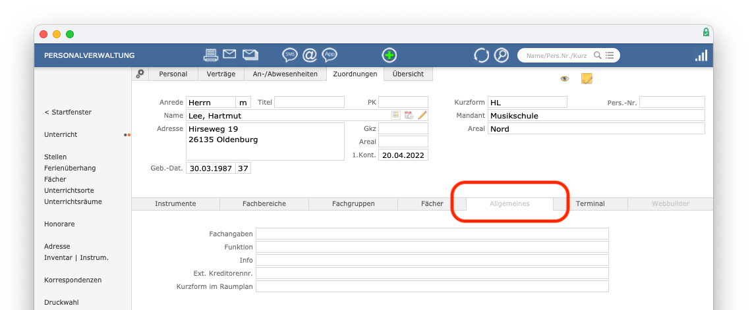Open the An-/Abwesenheiten tab
The height and width of the screenshot is (310, 750).
(x=285, y=74)
